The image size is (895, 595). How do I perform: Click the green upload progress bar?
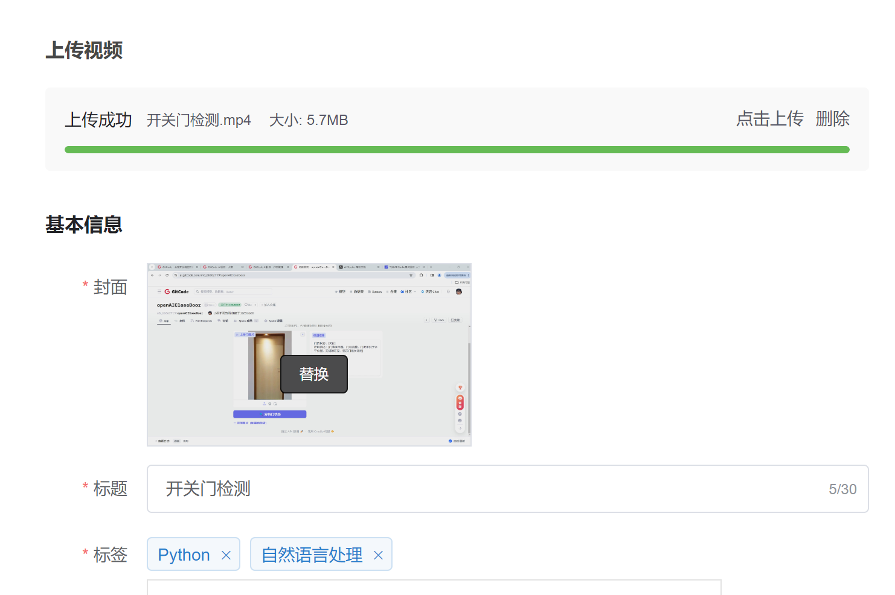[x=457, y=150]
